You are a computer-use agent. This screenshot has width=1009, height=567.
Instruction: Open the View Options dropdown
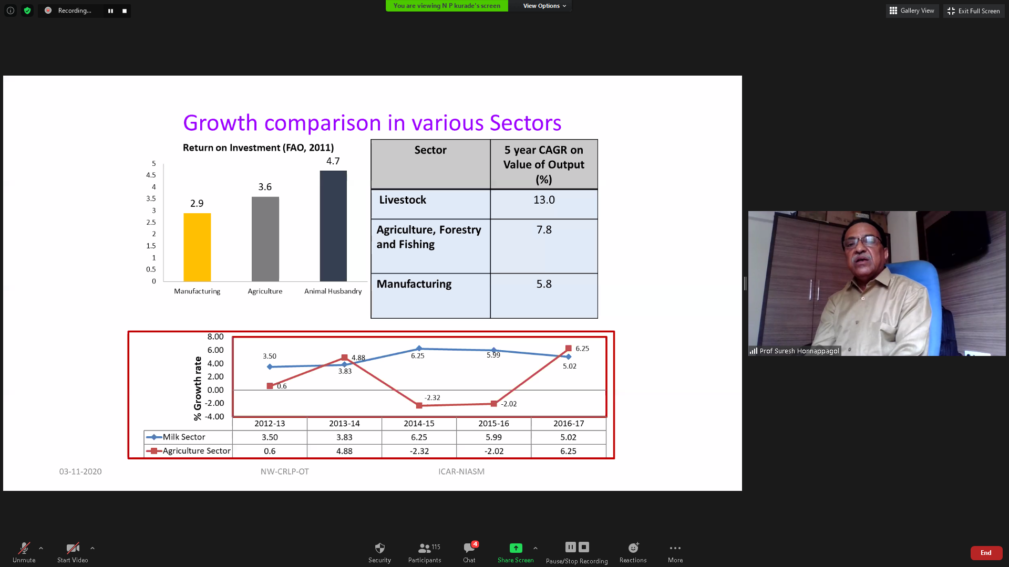544,6
